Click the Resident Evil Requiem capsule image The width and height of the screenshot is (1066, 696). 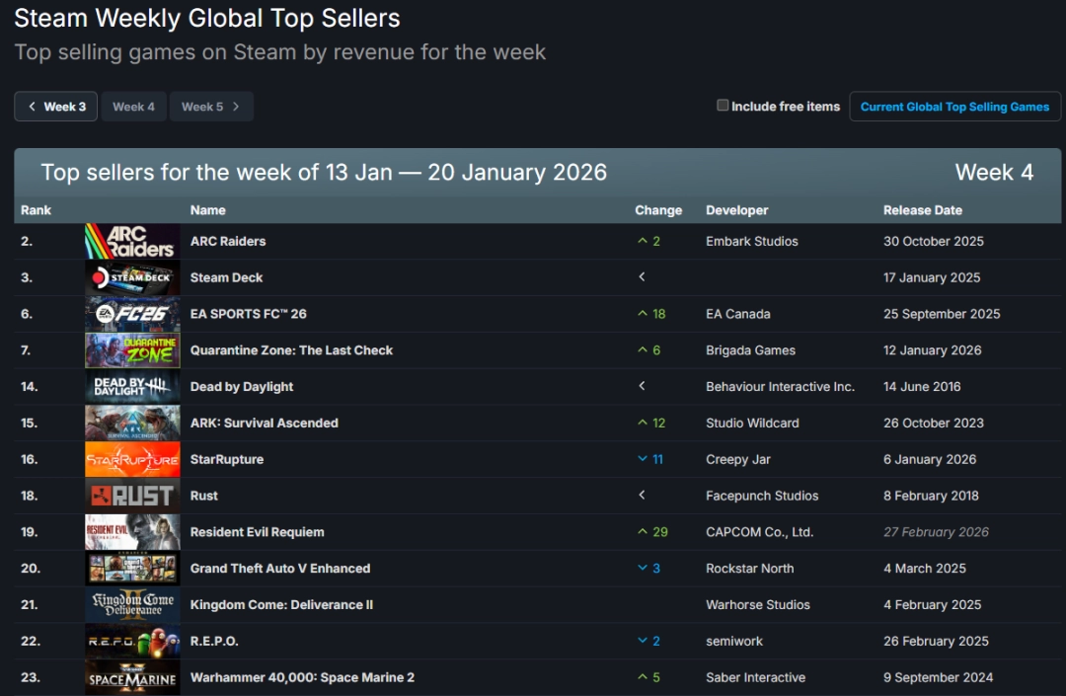click(132, 532)
